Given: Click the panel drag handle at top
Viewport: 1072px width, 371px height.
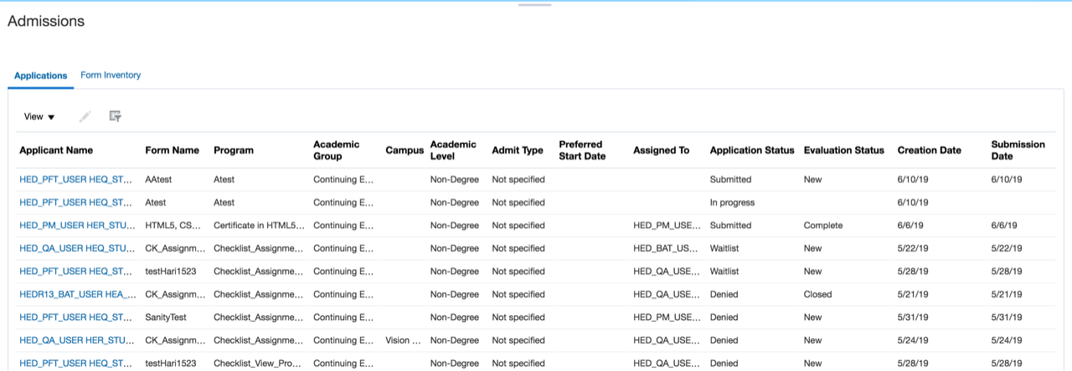Looking at the screenshot, I should [x=535, y=5].
